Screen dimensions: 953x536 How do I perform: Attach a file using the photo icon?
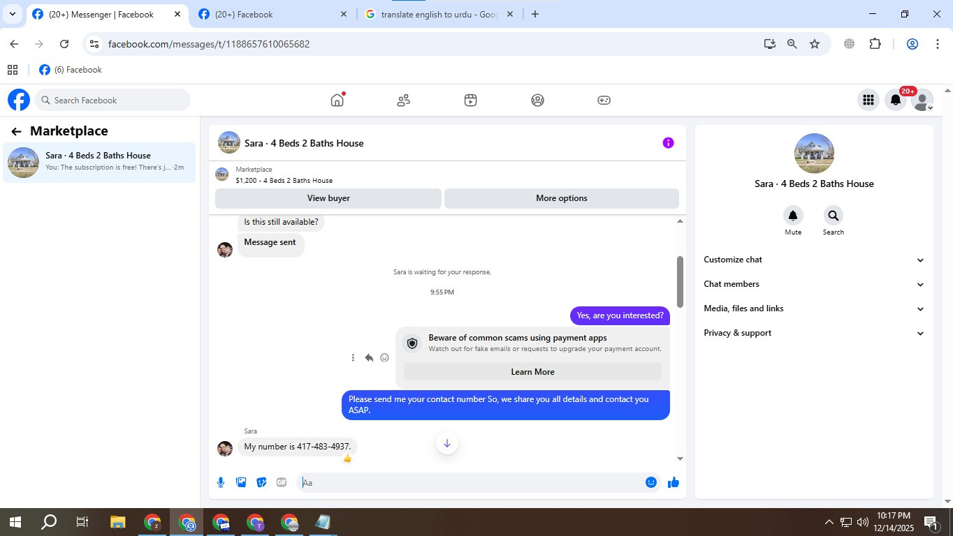241,482
